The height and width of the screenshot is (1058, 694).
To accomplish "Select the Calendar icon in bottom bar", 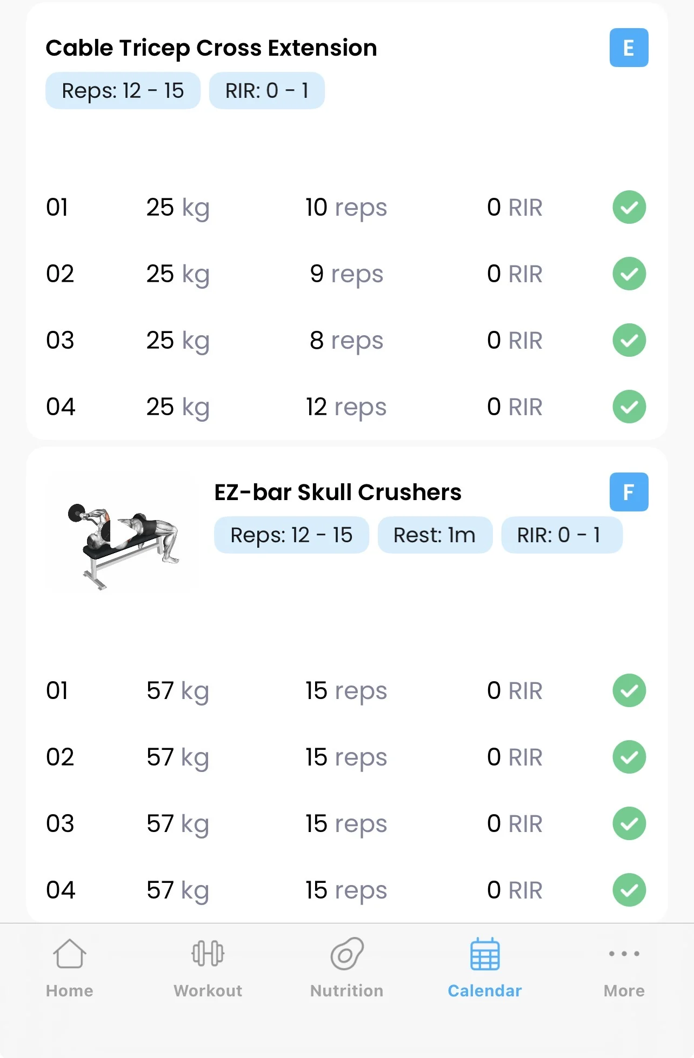I will click(x=485, y=954).
